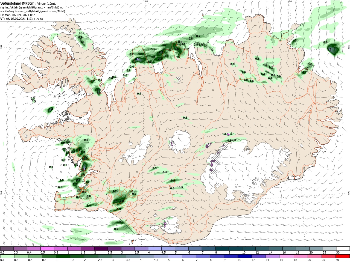Click the 1.9 precipitation value on the map

(x=63, y=143)
